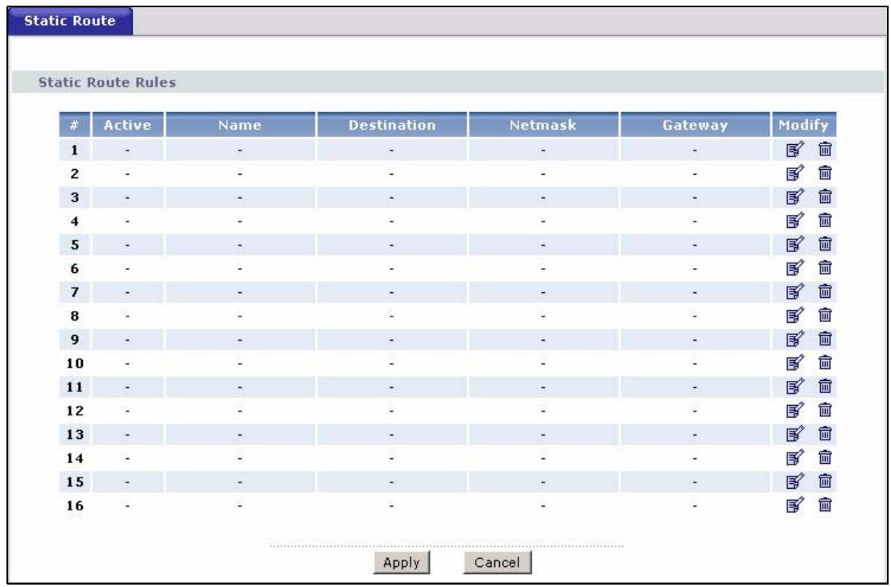
Task: Select the Gateway column header
Action: point(695,125)
